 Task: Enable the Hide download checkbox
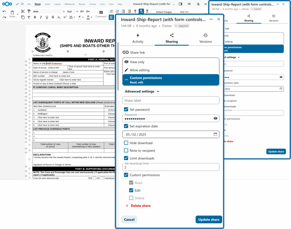coord(126,143)
